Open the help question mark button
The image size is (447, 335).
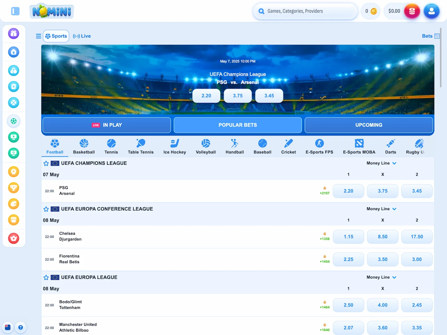pos(21,327)
